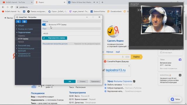The height and width of the screenshot is (105, 187).
Task: Click the Такси link above Телепрограмма
Action: tap(71, 87)
